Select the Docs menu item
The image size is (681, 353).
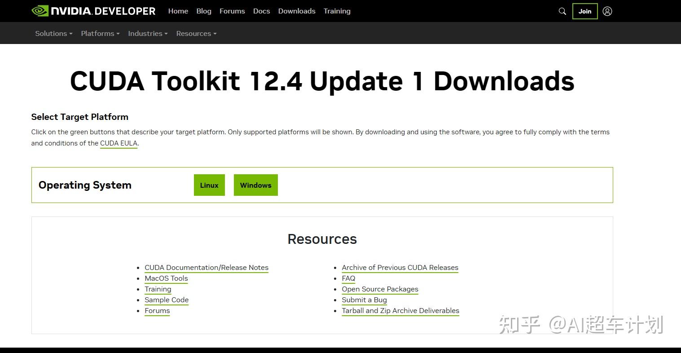(x=261, y=11)
